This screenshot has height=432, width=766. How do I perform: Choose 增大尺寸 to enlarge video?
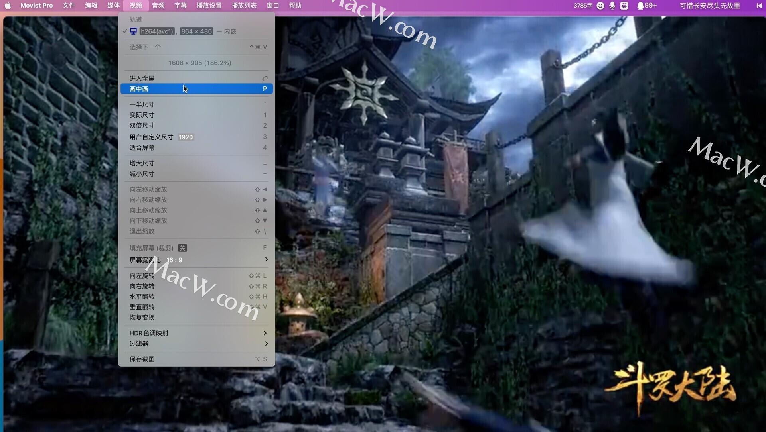pos(197,163)
